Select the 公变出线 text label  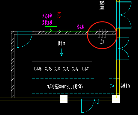(125, 86)
